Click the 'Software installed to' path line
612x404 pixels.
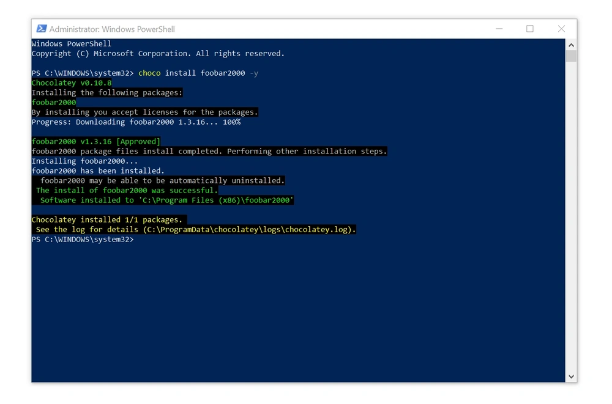point(166,200)
